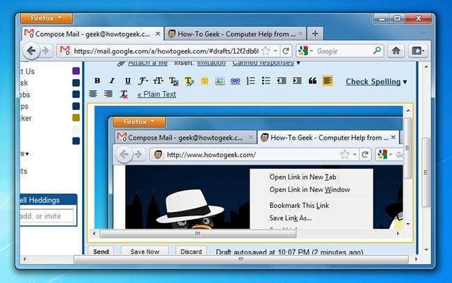This screenshot has width=452, height=283.
Task: Apply blockquote formatting
Action: (x=312, y=81)
